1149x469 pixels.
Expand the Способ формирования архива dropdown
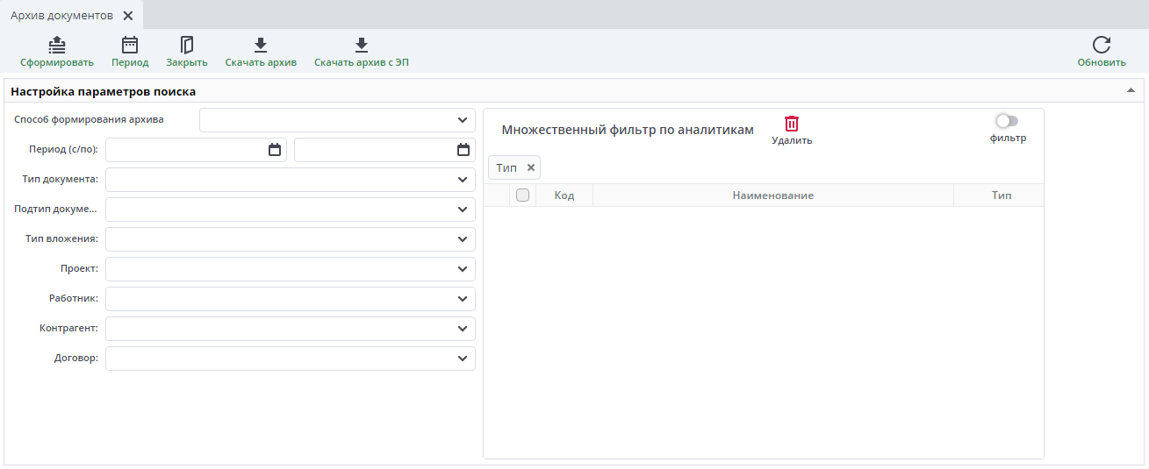coord(463,120)
